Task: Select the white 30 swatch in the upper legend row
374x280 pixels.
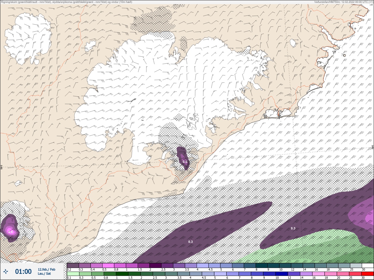Action: click(367, 265)
